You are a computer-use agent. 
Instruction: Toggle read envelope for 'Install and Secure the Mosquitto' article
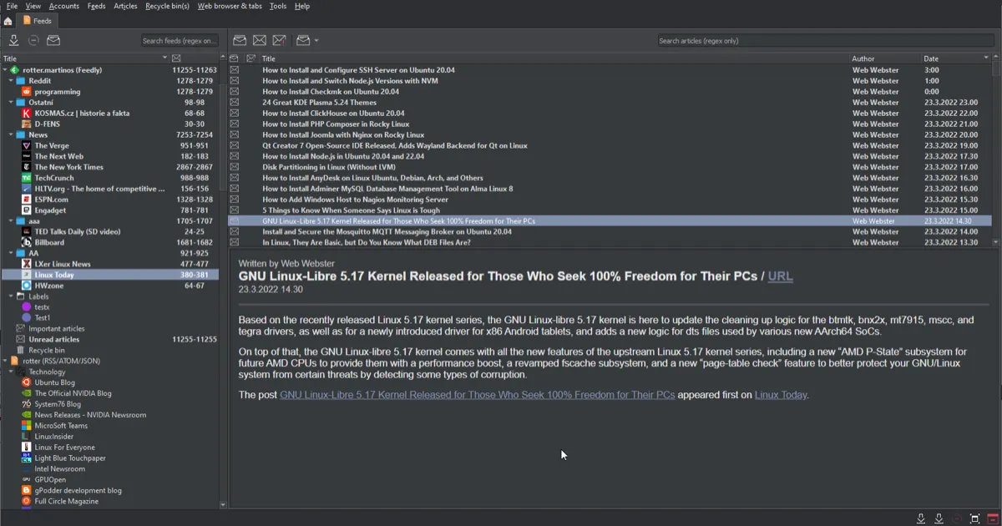click(x=234, y=231)
